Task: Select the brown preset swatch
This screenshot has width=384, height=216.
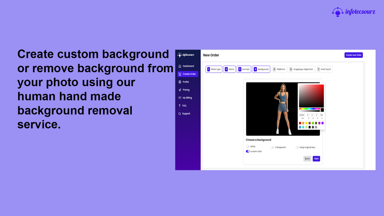Action: 310,123
